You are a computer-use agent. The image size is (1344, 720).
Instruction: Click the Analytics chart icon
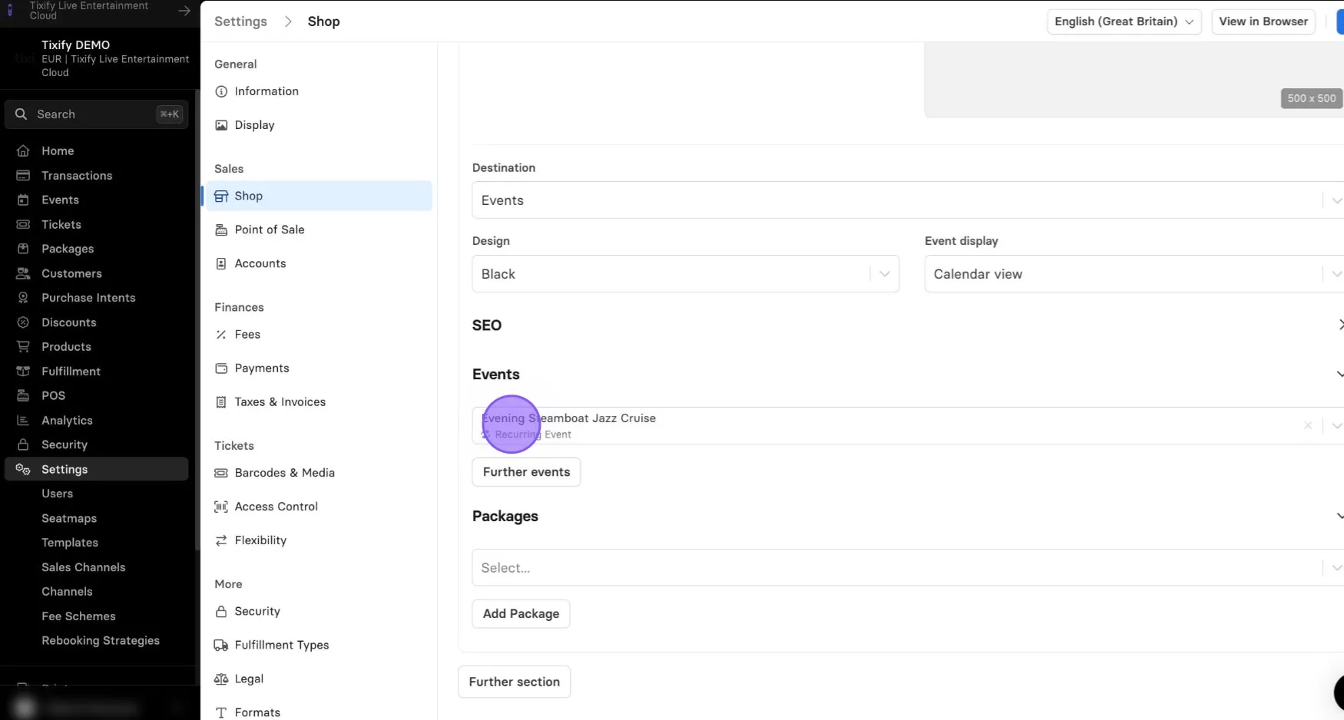click(23, 420)
